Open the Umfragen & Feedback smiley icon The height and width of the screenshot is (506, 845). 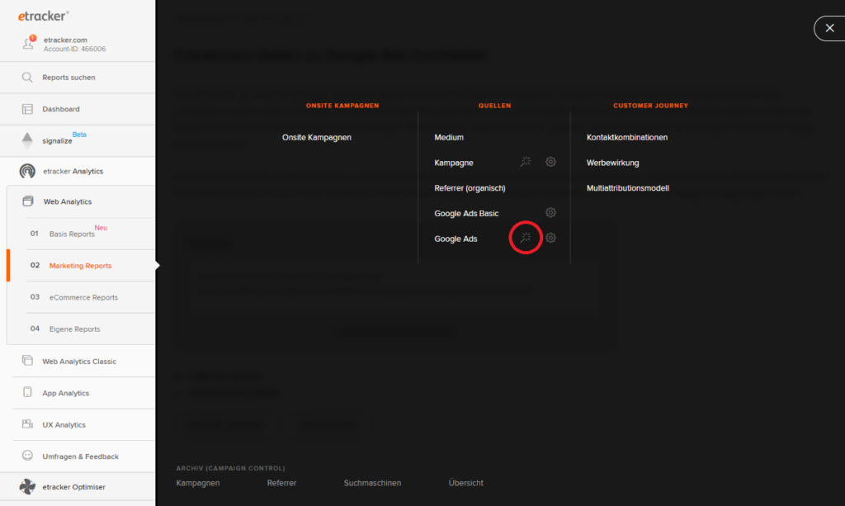pyautogui.click(x=27, y=456)
